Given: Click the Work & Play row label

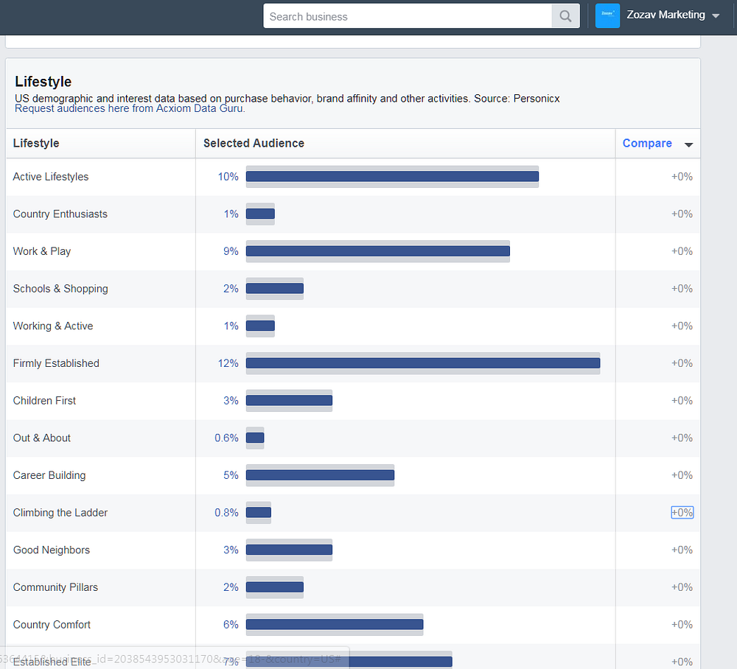Looking at the screenshot, I should tap(42, 251).
